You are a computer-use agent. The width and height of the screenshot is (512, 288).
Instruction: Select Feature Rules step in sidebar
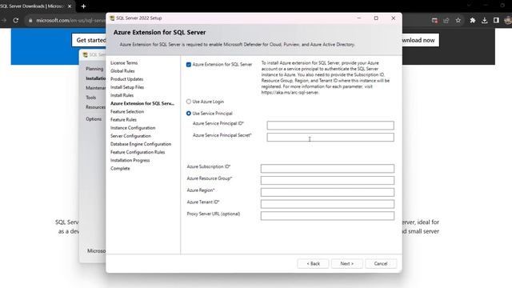coord(123,120)
